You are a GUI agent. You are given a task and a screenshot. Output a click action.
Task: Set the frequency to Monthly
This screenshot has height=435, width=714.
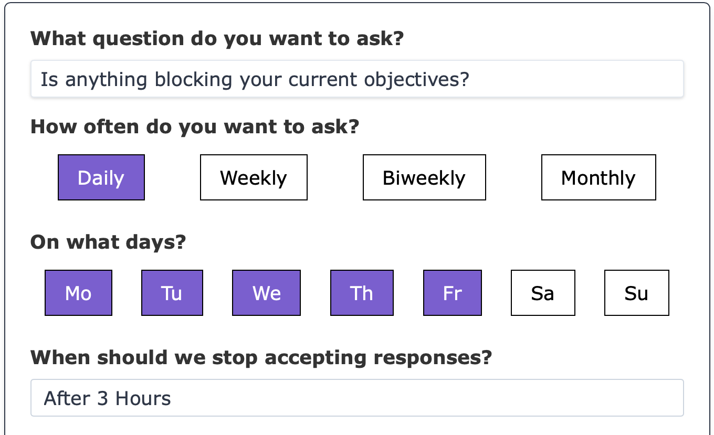[x=598, y=177]
